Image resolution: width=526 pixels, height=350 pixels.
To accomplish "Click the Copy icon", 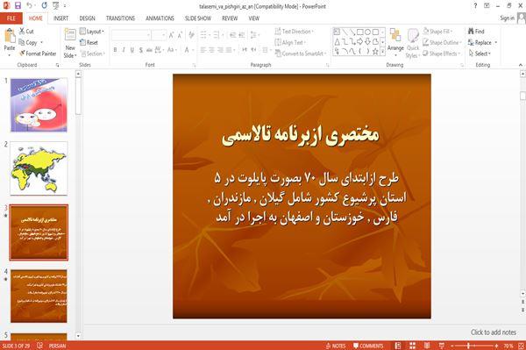I will click(22, 42).
